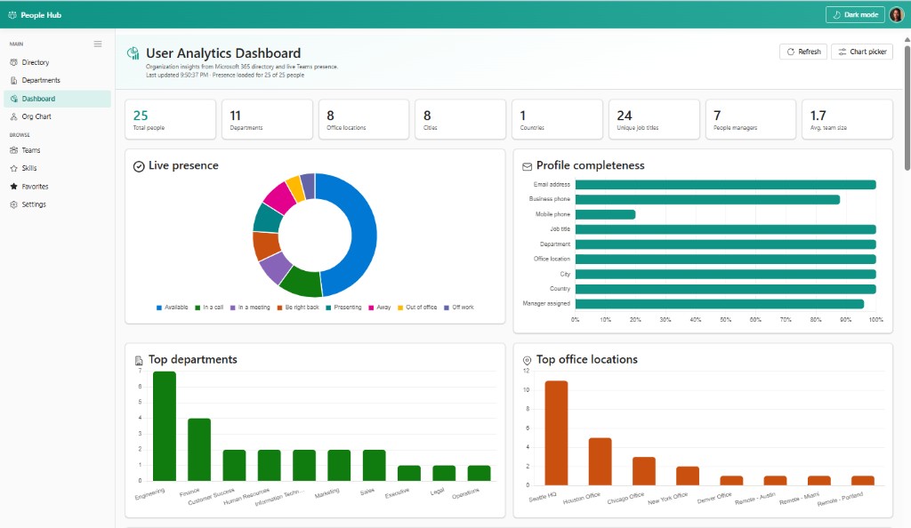Click the Skills star icon
This screenshot has height=528, width=911.
pos(14,168)
